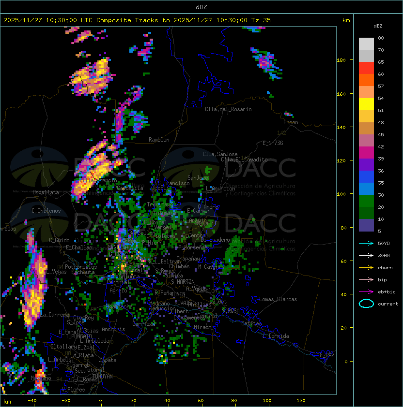This screenshot has width=403, height=407.
Task: Click the 'eburn' legend label
Action: (x=385, y=268)
